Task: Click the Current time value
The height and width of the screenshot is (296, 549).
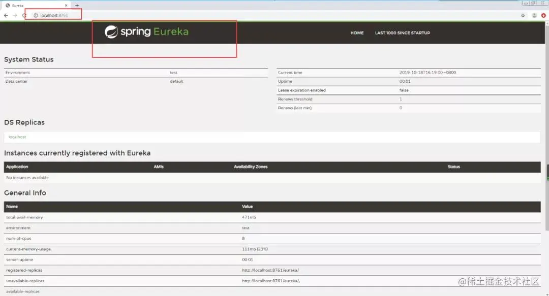Action: click(x=428, y=73)
